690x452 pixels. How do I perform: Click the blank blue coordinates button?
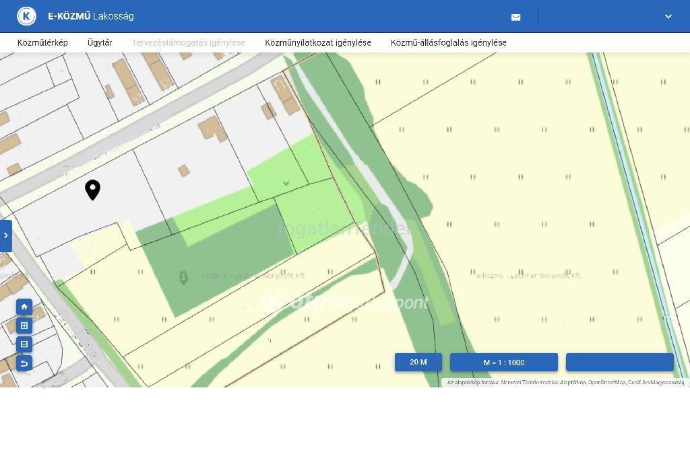619,362
